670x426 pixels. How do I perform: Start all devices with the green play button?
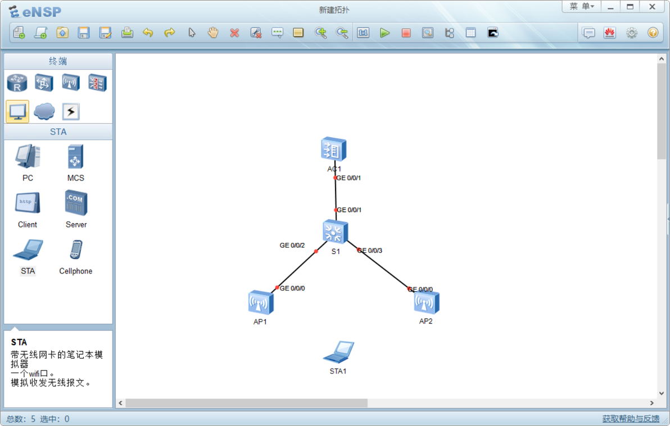click(x=384, y=33)
